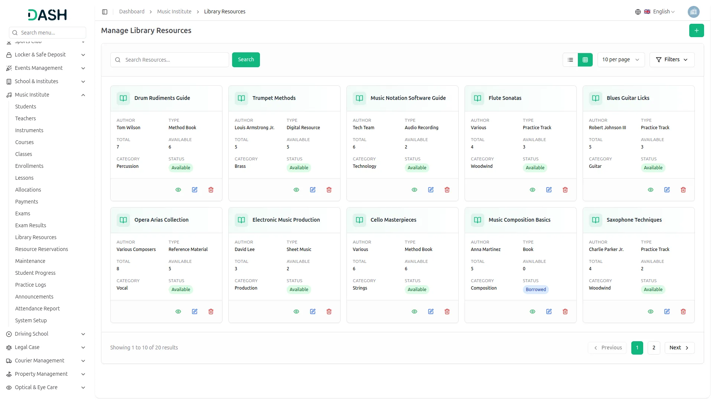The image size is (713, 401).
Task: Switch to list view layout
Action: (570, 60)
